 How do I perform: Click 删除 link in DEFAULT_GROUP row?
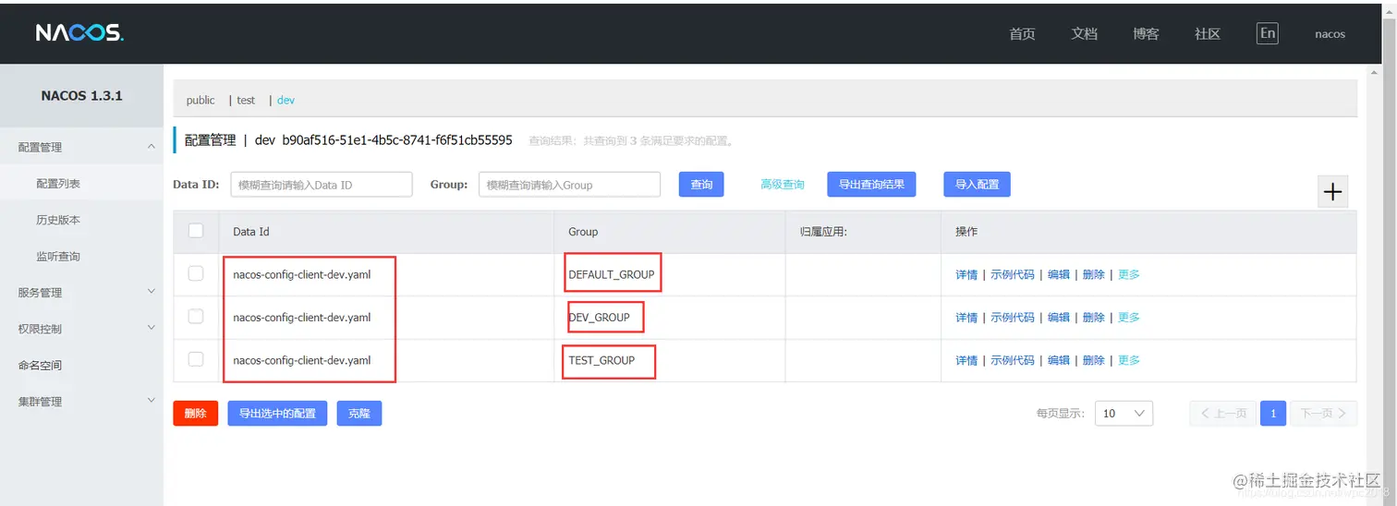click(1094, 274)
